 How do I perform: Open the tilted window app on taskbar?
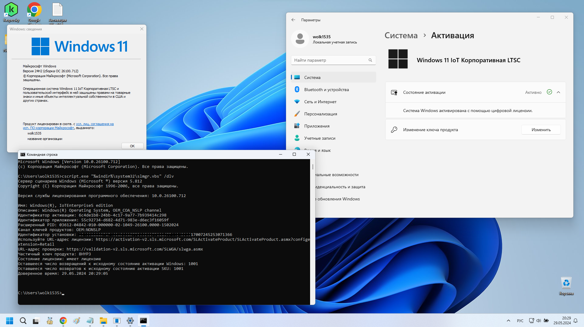coord(90,321)
